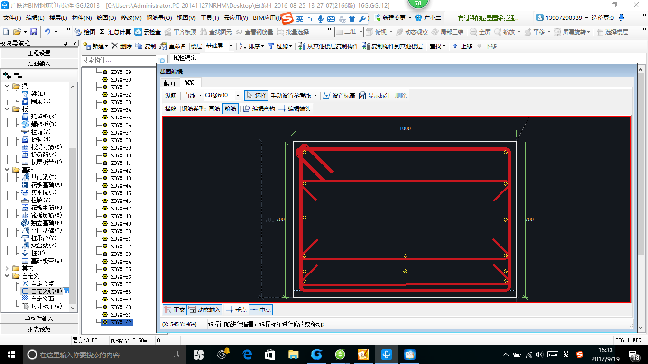Open 构件(N) menu

pos(82,18)
